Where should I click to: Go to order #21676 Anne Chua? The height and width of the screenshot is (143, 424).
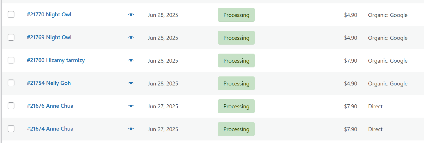coord(50,106)
